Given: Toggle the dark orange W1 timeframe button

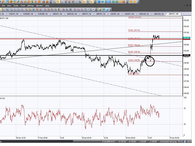Looking at the screenshot, I should click(x=124, y=2).
